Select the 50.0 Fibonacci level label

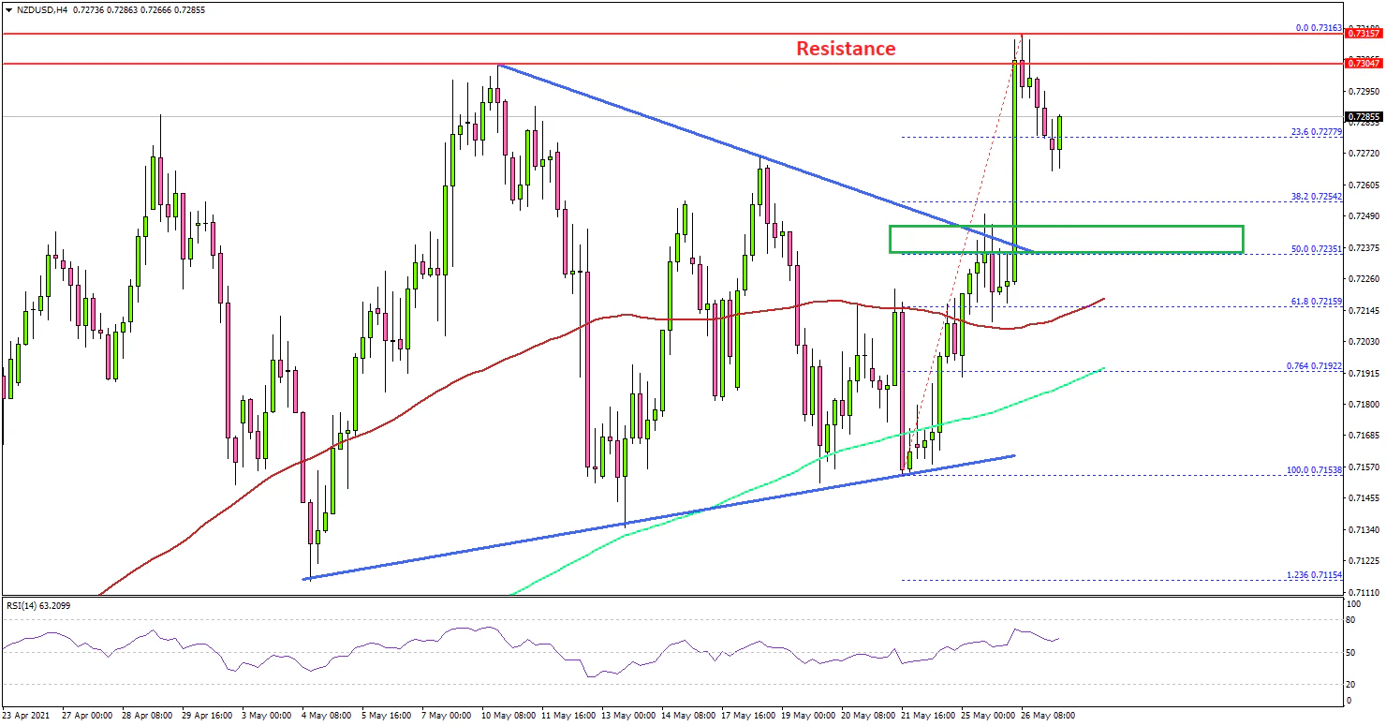click(1316, 248)
